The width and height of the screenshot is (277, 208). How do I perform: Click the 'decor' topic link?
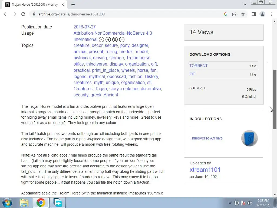click(97, 45)
